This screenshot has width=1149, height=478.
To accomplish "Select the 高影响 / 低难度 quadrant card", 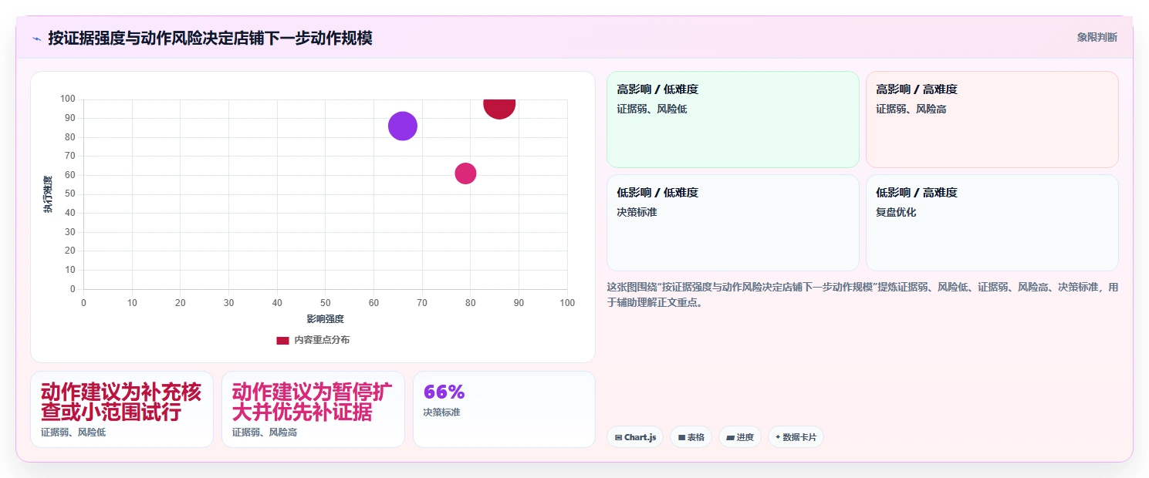I will point(733,119).
